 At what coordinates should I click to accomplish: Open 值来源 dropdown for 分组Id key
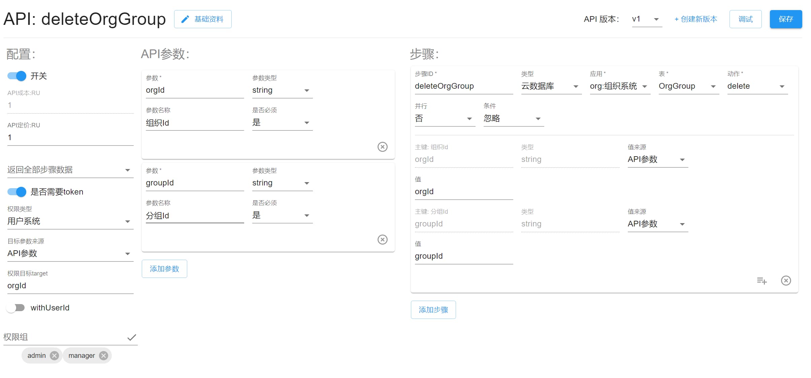coord(658,224)
